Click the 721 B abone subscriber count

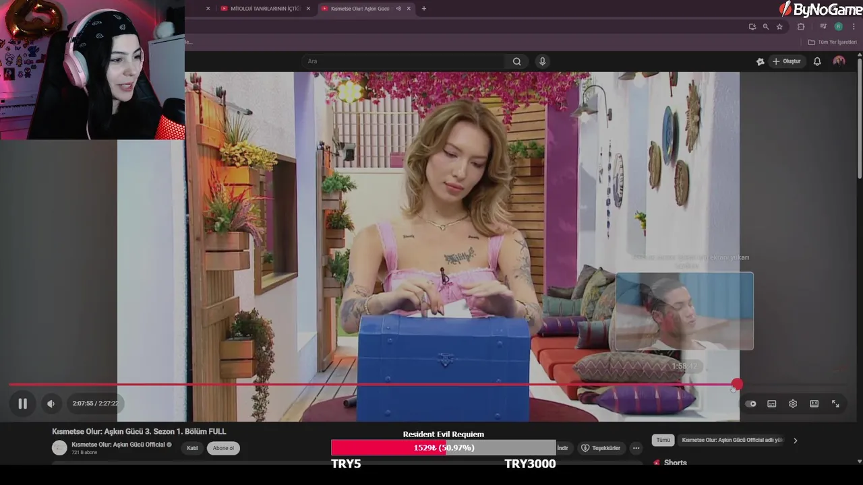(84, 453)
